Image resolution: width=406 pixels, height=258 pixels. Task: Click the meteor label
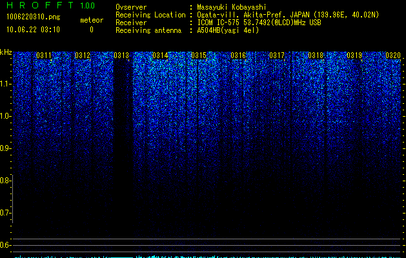click(92, 20)
